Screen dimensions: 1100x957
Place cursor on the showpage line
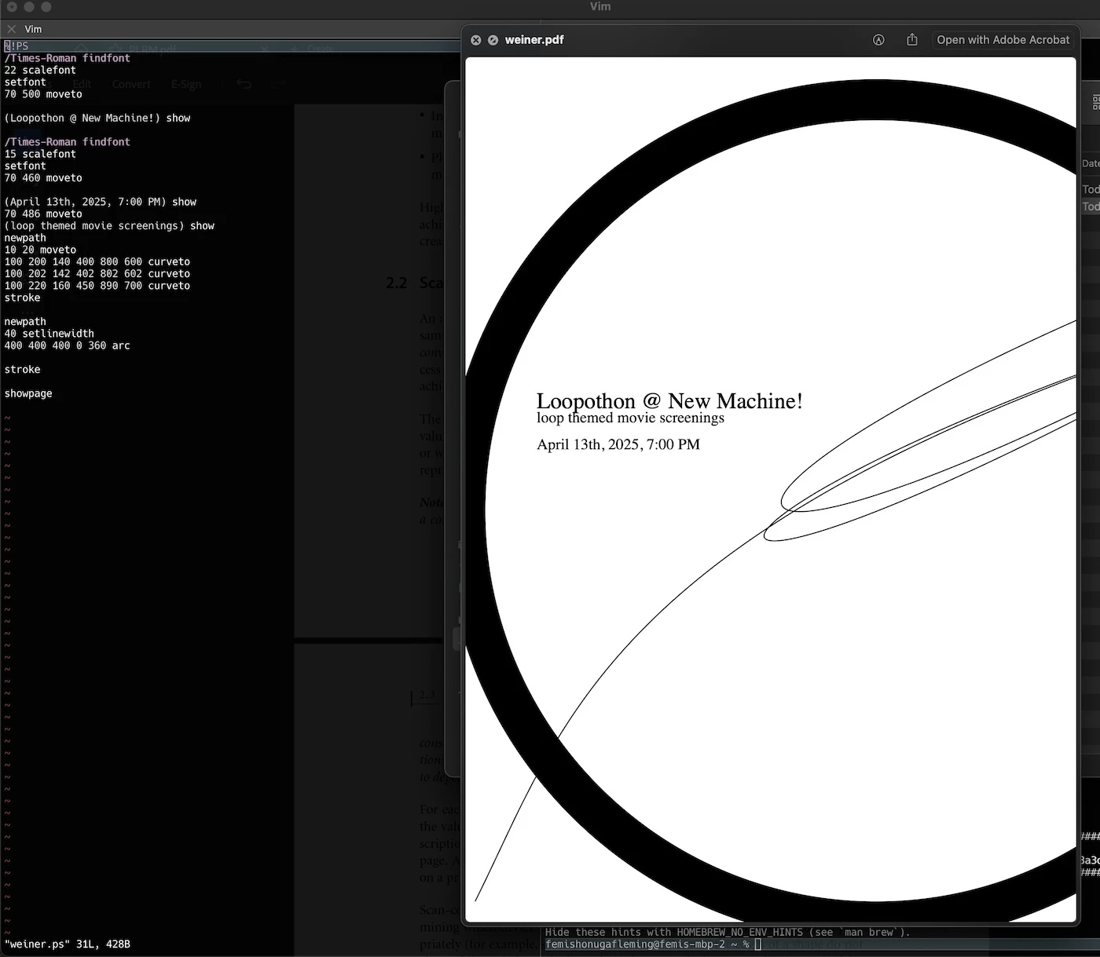click(x=28, y=393)
